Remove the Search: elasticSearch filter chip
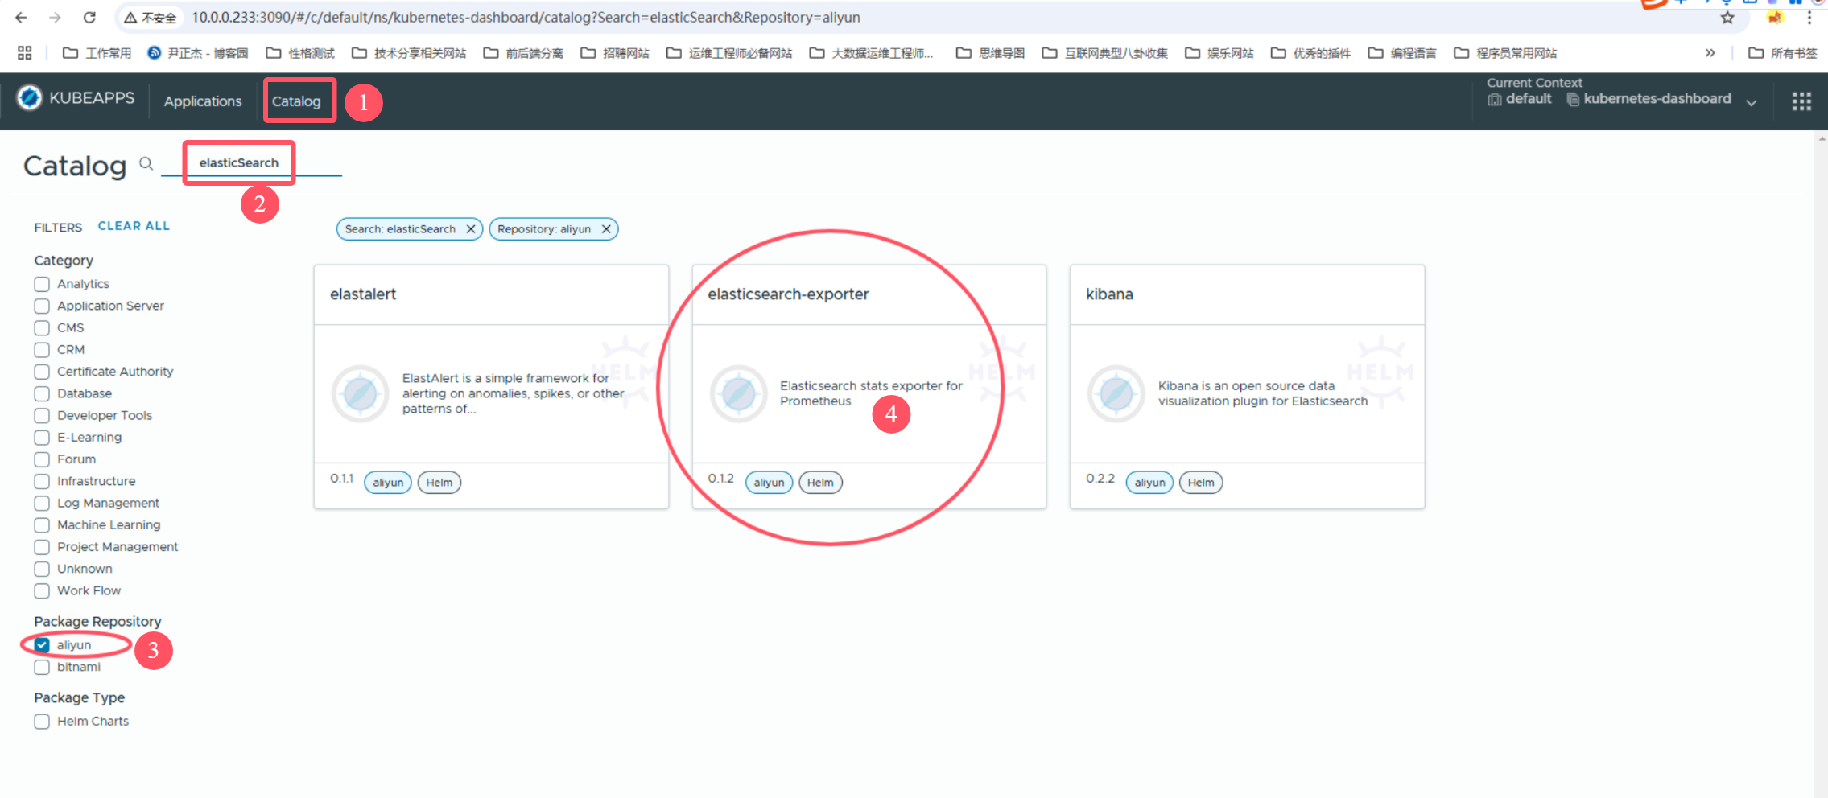 coord(471,229)
